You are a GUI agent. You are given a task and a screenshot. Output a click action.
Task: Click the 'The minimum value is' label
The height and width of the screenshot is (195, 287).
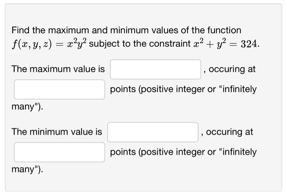tap(57, 132)
